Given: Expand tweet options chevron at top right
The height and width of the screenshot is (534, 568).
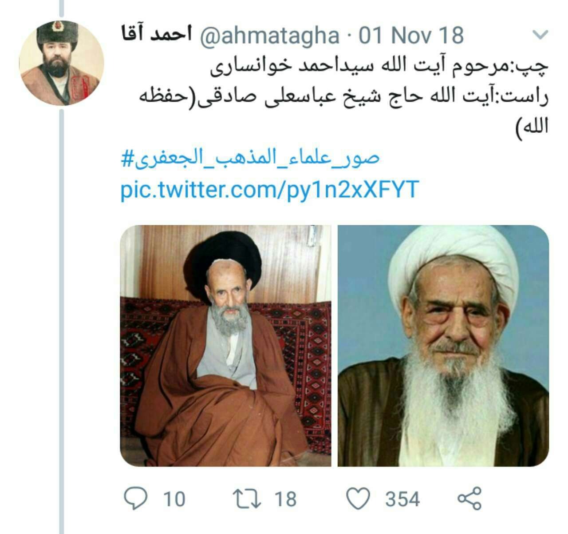Looking at the screenshot, I should [x=540, y=35].
